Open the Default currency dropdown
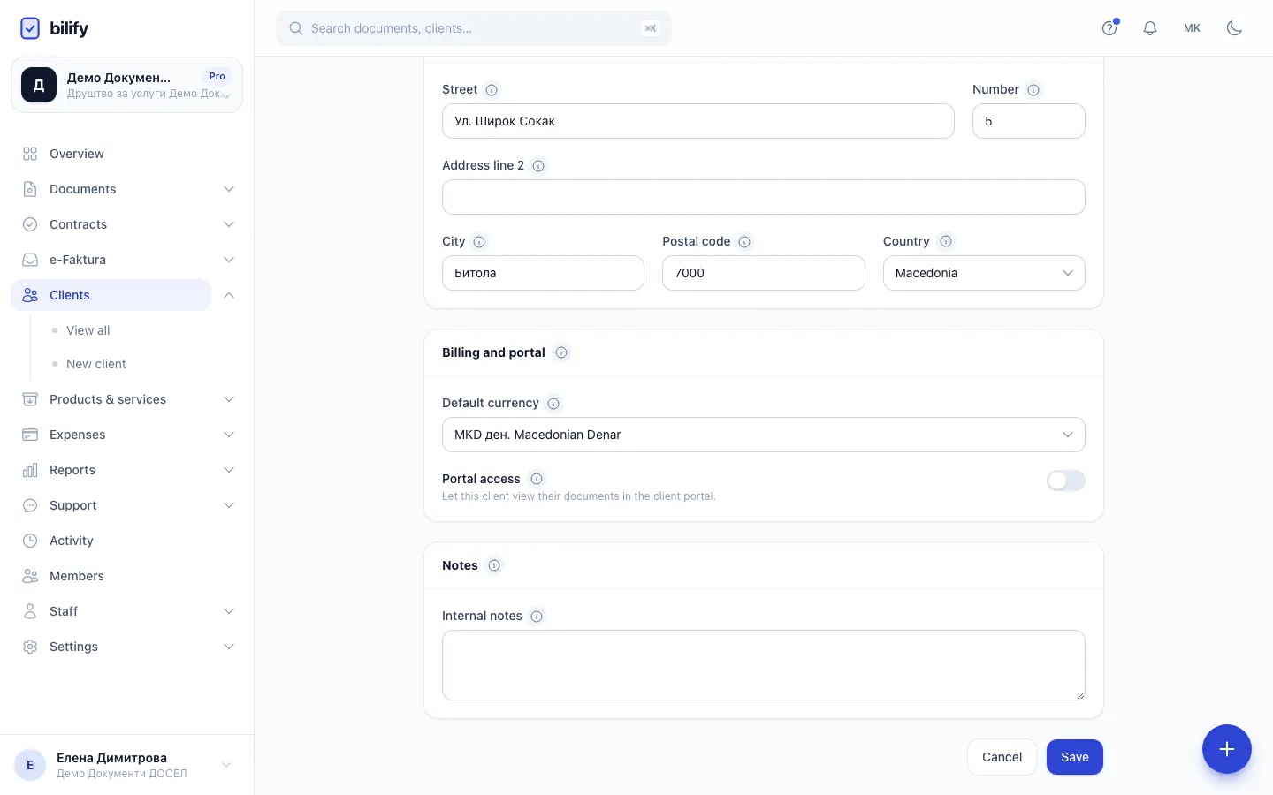The height and width of the screenshot is (795, 1273). tap(764, 435)
